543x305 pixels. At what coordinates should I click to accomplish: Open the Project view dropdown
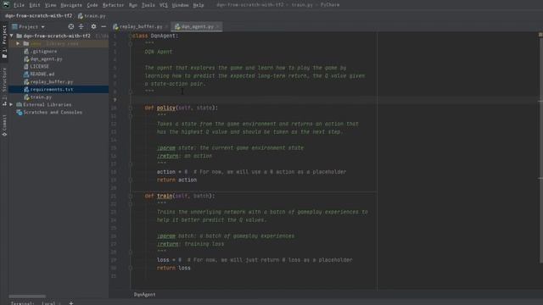click(x=28, y=26)
